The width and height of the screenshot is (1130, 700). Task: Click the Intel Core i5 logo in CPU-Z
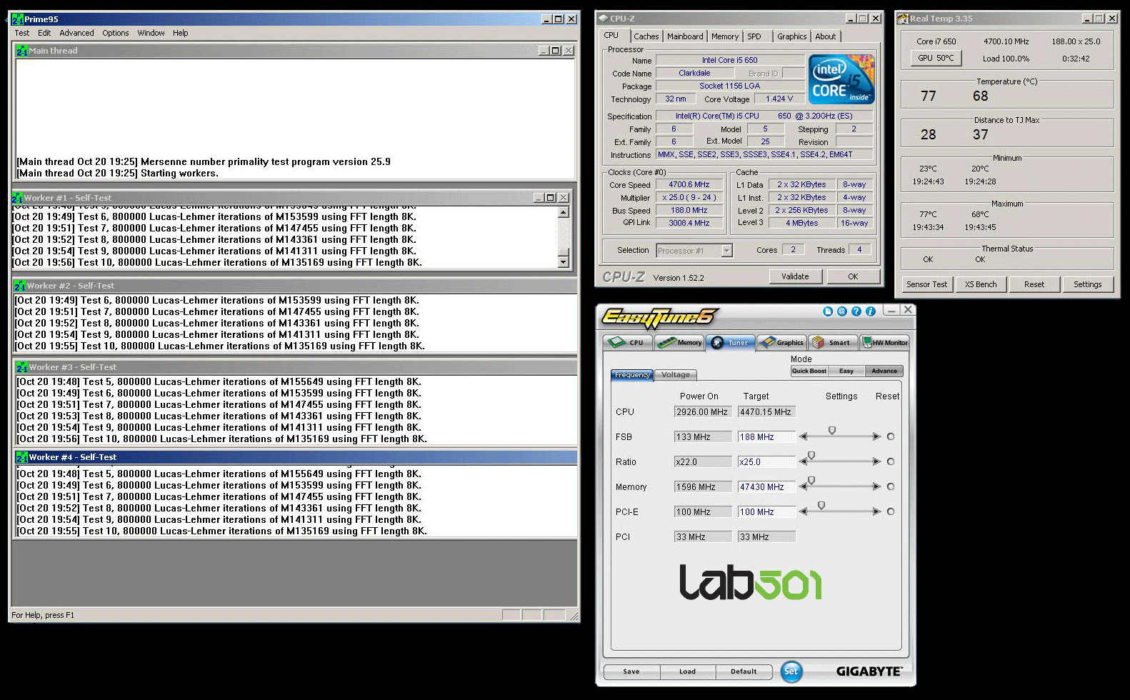click(841, 80)
